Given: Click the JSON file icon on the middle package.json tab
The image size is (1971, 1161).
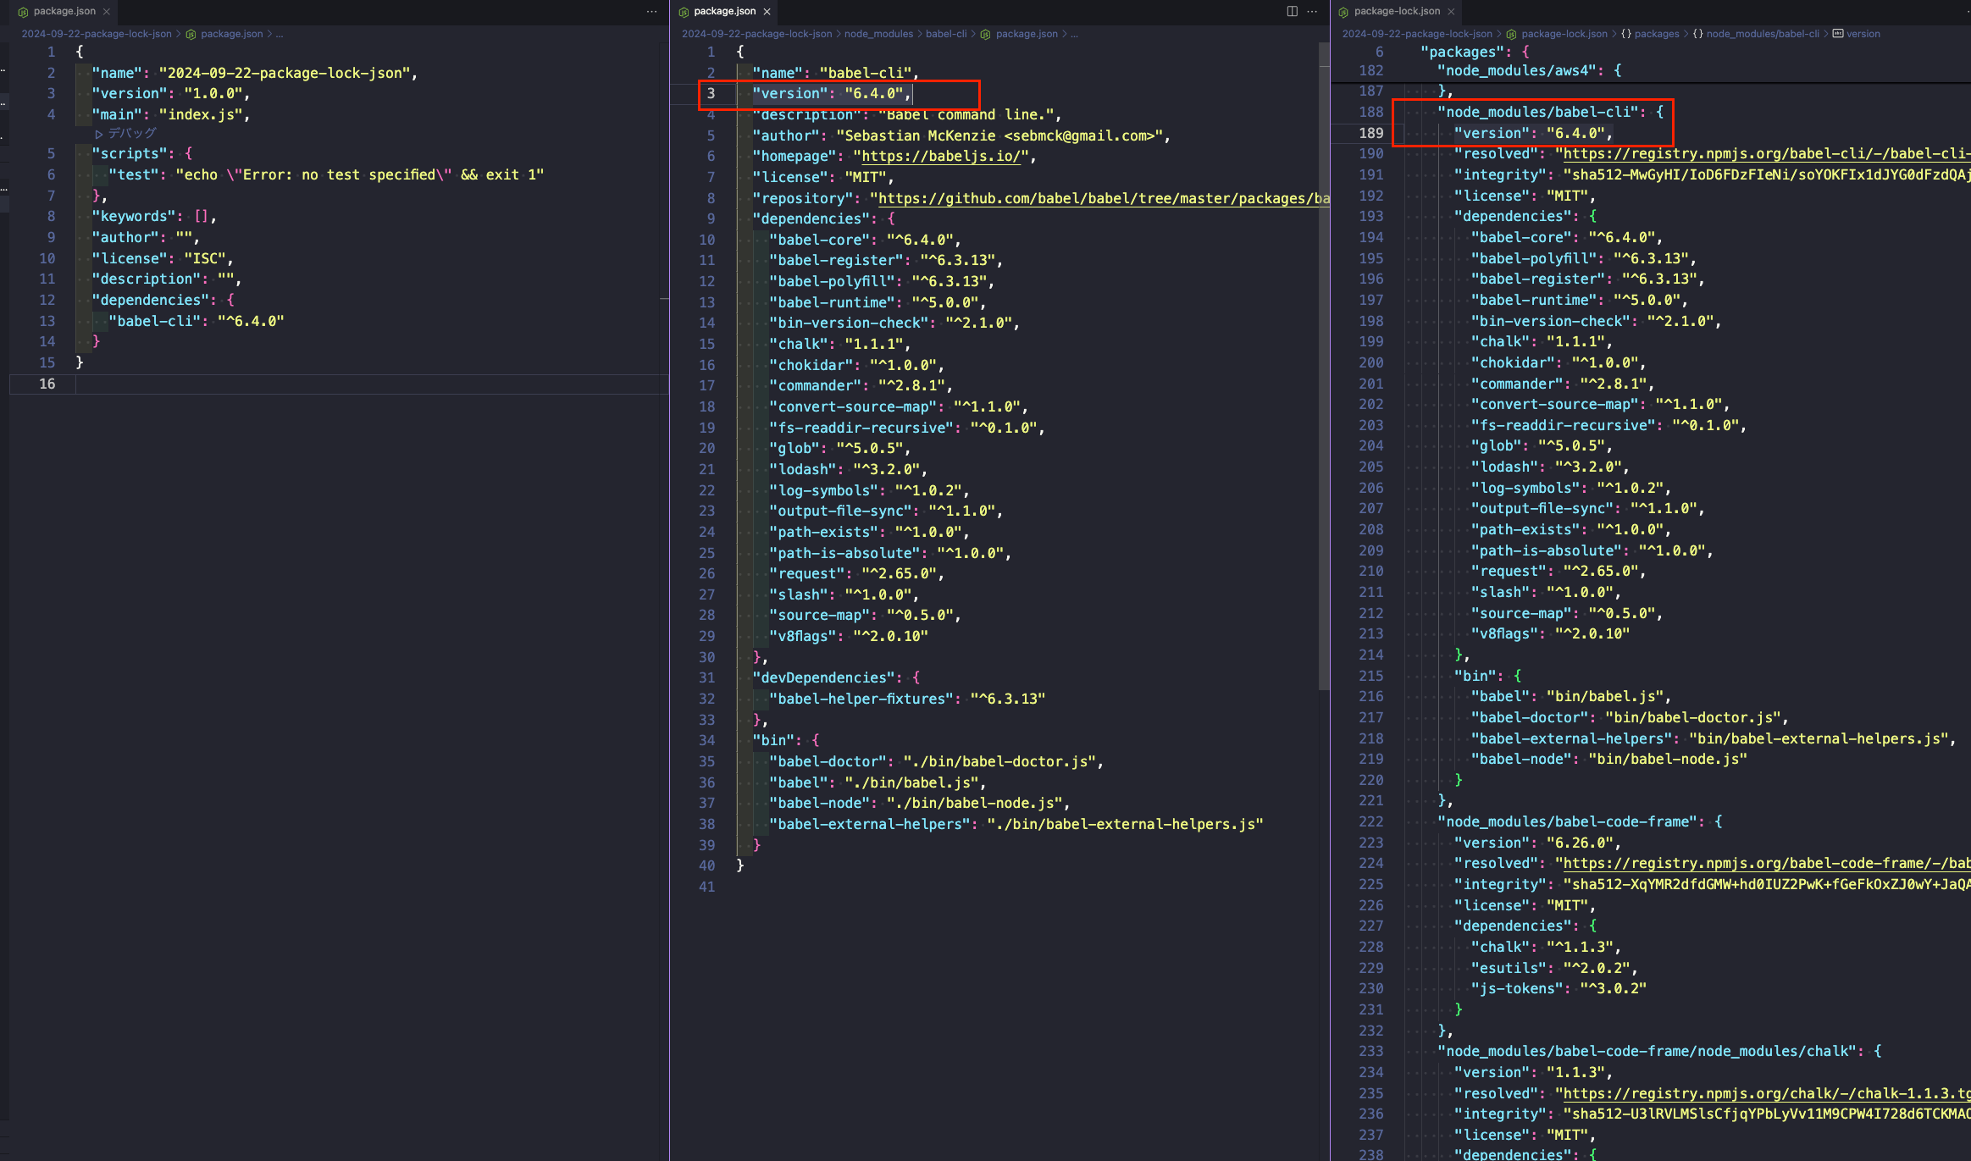Looking at the screenshot, I should pos(682,11).
